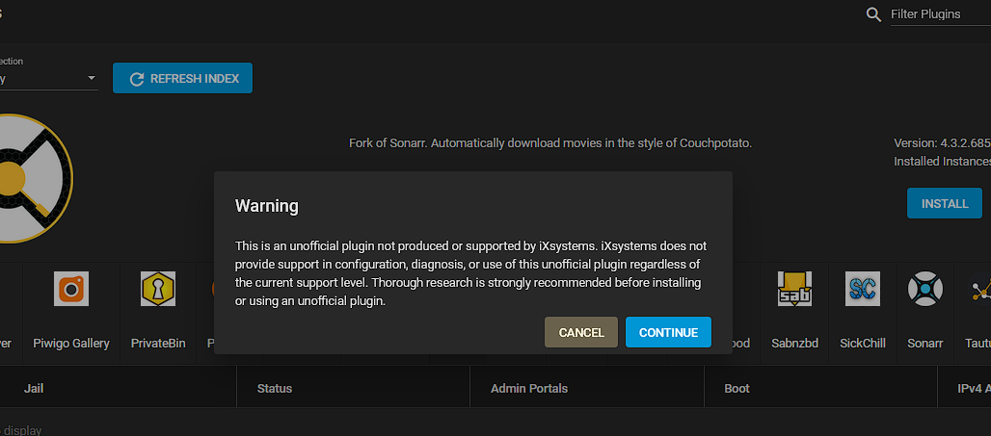The height and width of the screenshot is (436, 991).
Task: Open the plugin collection dropdown
Action: (x=47, y=78)
